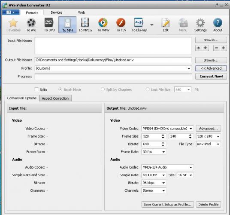Open the Sample Rate 48000 Hz dropdown
The height and width of the screenshot is (215, 230).
pyautogui.click(x=163, y=175)
